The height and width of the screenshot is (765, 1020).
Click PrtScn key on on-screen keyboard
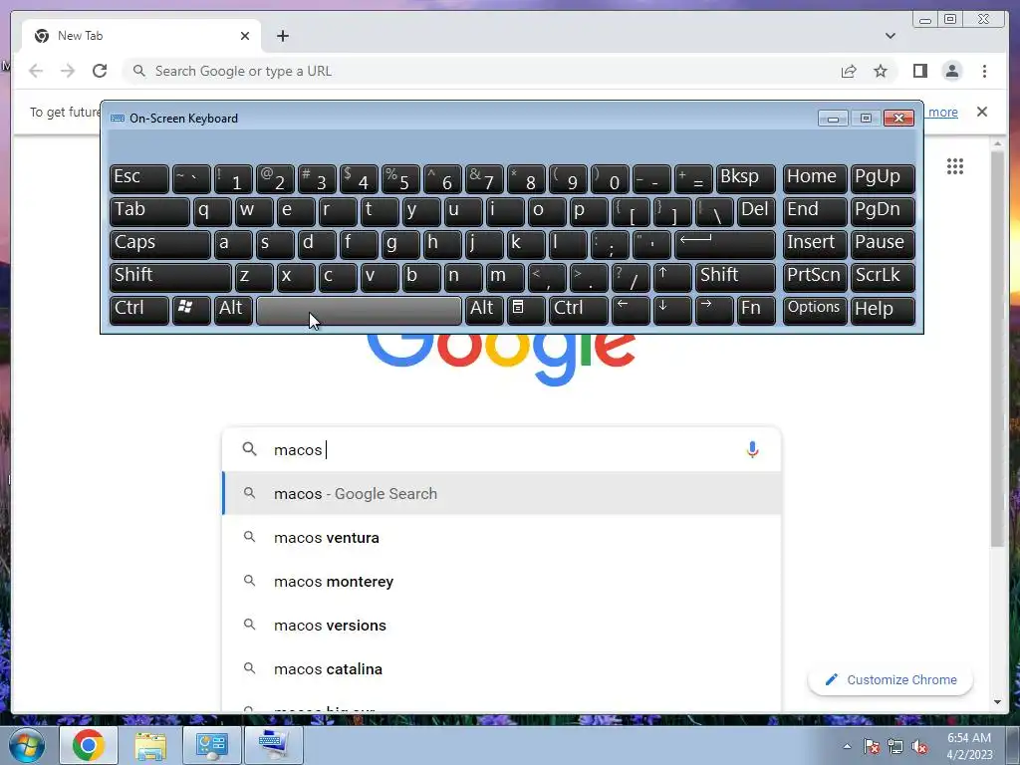tap(815, 277)
